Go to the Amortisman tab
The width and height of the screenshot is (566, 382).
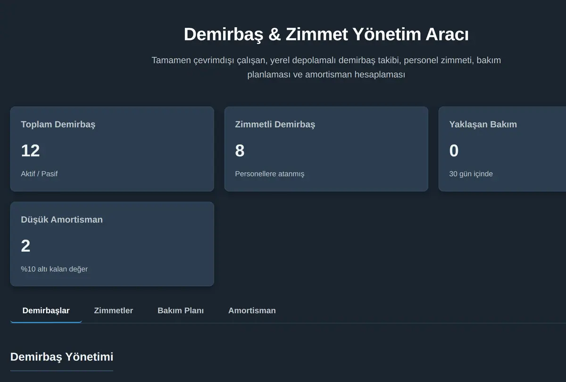click(x=252, y=310)
